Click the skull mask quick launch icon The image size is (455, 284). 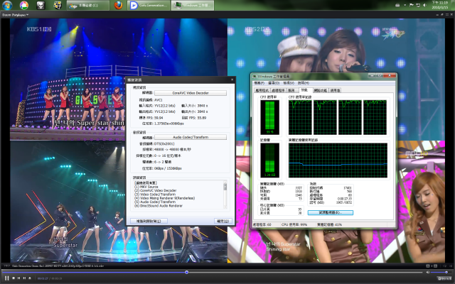click(41, 5)
